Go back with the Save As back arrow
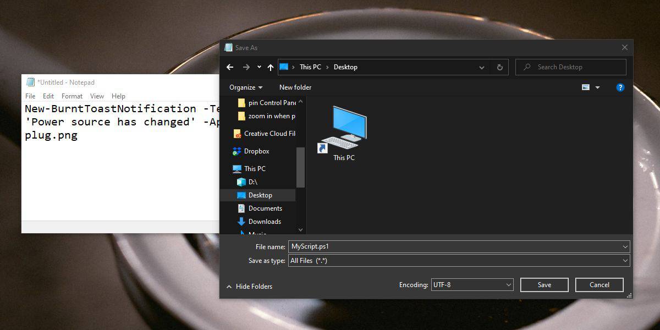 point(230,67)
